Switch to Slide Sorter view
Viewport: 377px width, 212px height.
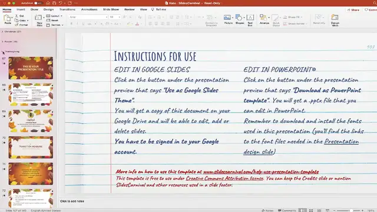[x=311, y=210]
